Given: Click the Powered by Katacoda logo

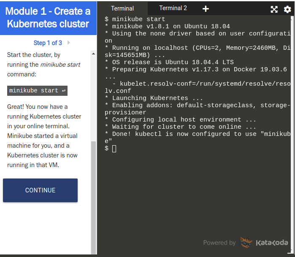Looking at the screenshot, I should [x=246, y=243].
